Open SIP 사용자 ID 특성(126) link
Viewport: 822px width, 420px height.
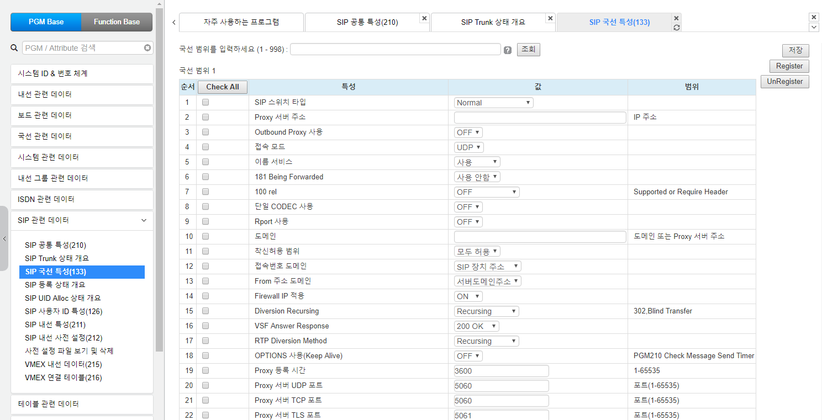coord(64,311)
